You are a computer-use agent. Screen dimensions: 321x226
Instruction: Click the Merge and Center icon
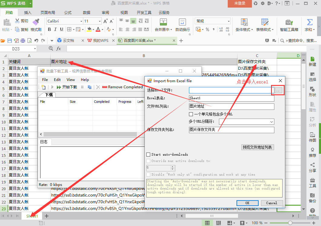[163, 22]
